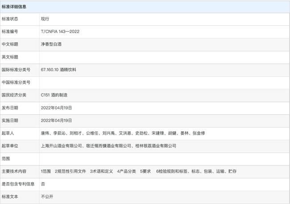Screen dimensions: 290x204
Task: Click the 范围 row label
Action: click(6, 158)
